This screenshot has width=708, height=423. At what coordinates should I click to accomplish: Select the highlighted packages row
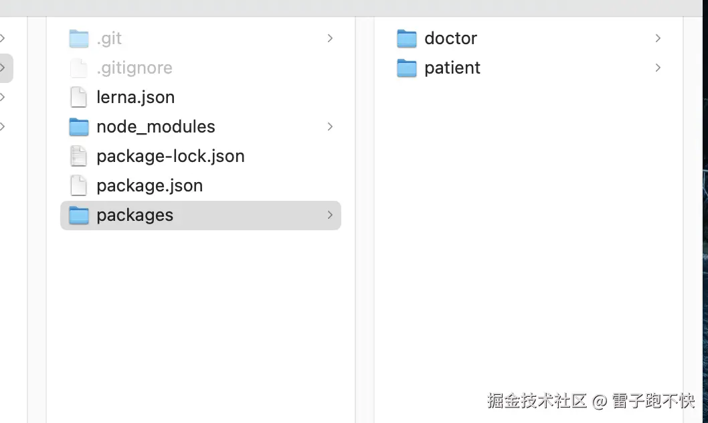coord(200,215)
